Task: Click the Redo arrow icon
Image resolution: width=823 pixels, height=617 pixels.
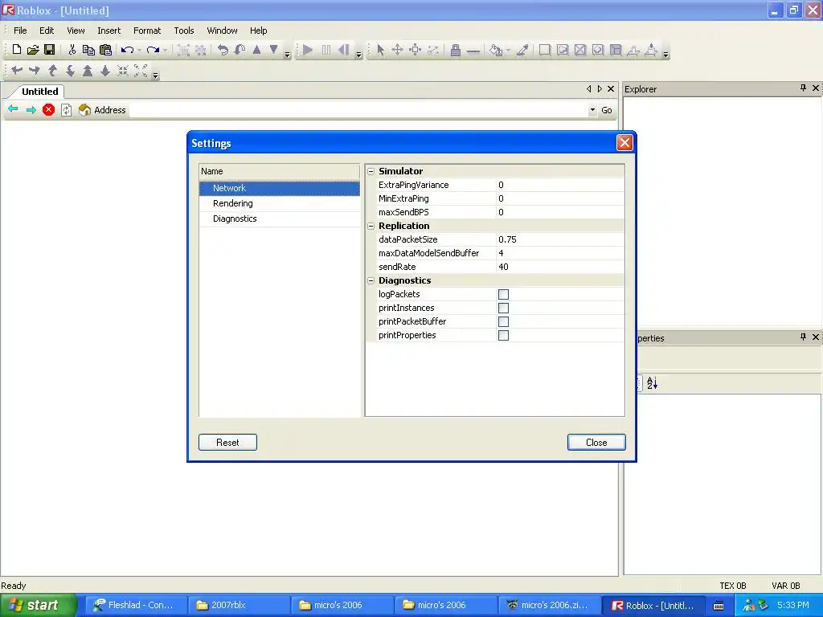Action: tap(153, 50)
